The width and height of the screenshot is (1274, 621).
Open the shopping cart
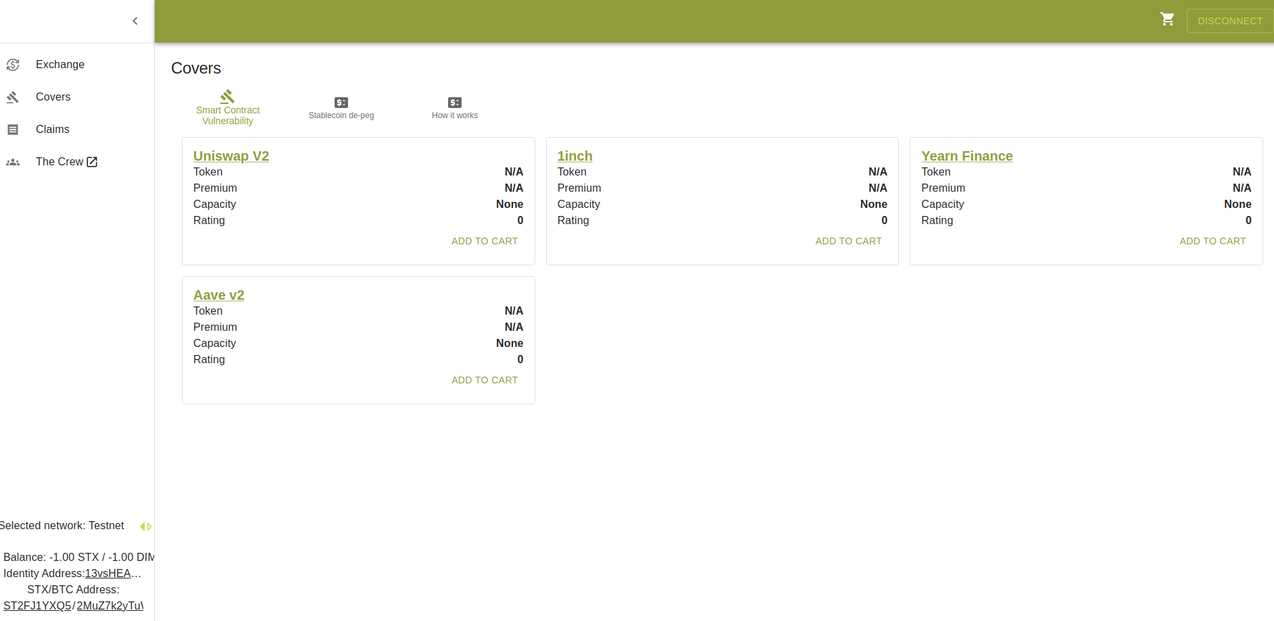click(x=1167, y=20)
